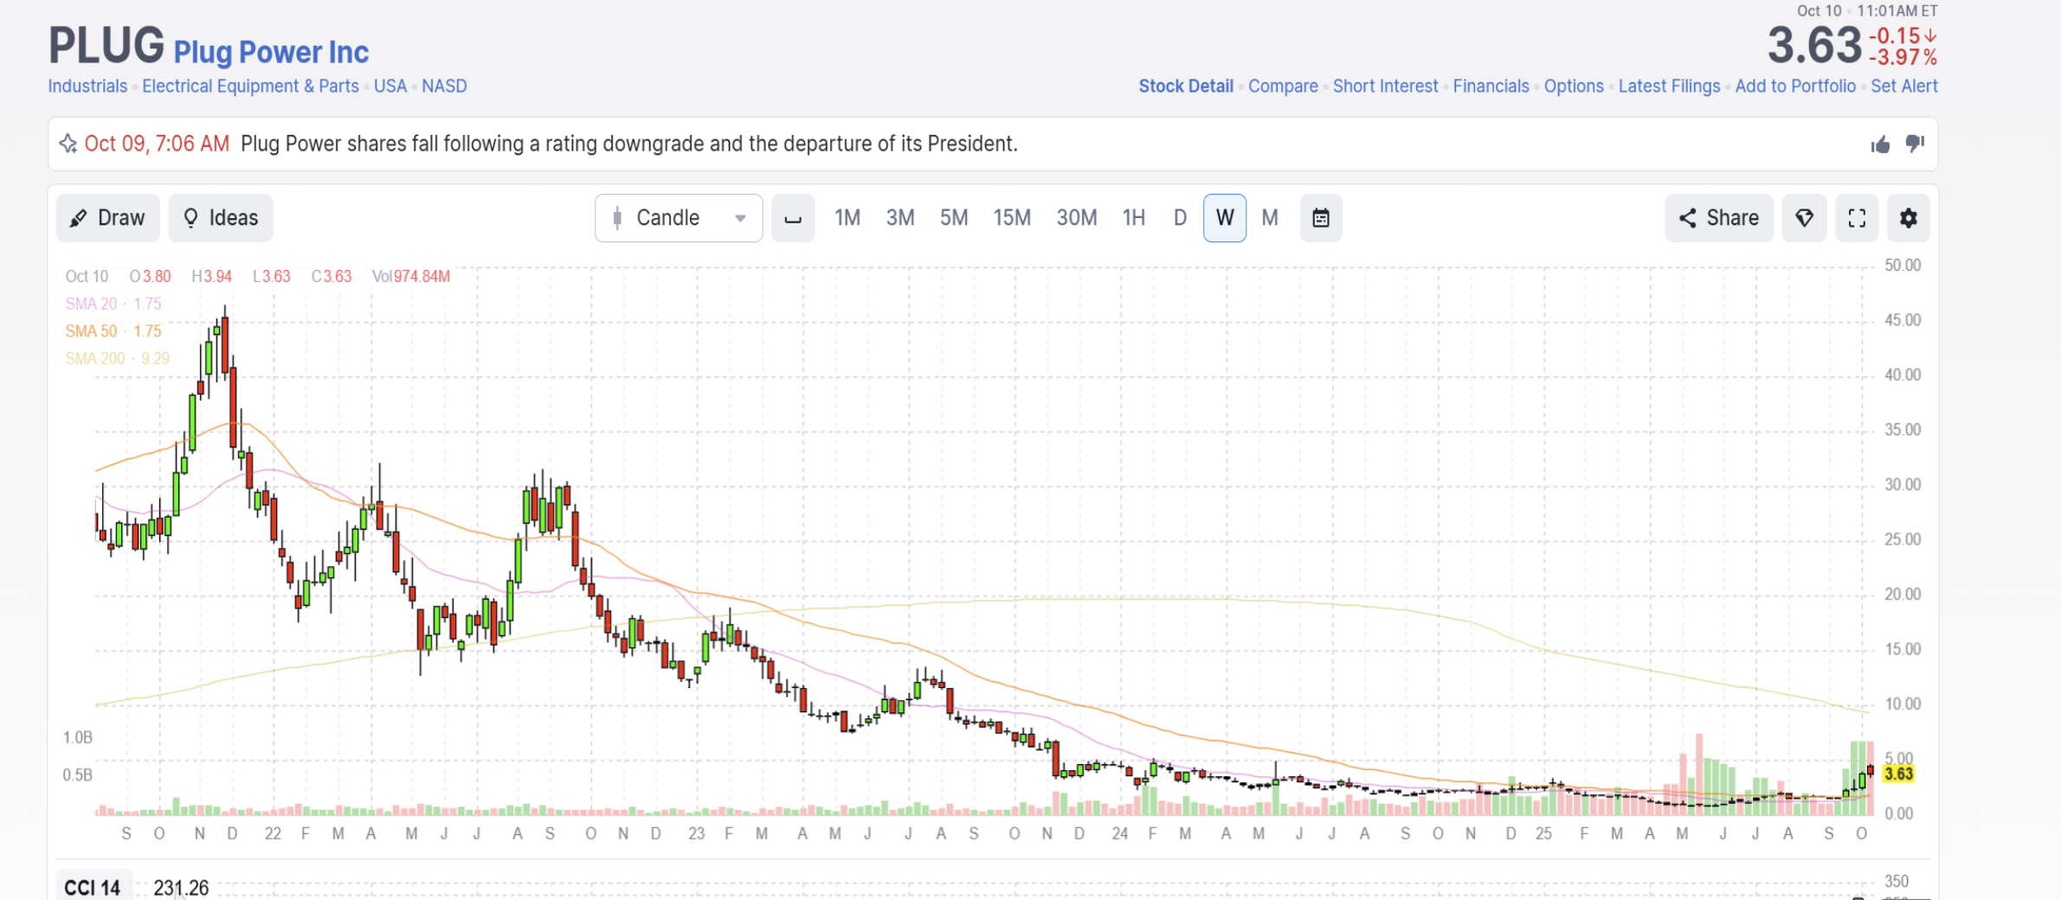Select the 5M timeframe
The height and width of the screenshot is (900, 2061).
954,218
